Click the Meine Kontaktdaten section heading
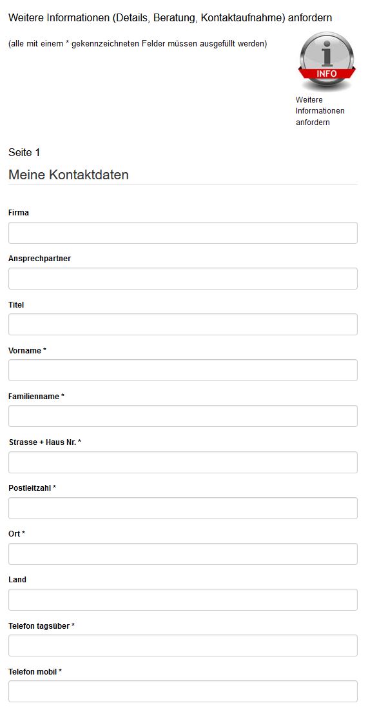368x710 pixels. tap(68, 174)
